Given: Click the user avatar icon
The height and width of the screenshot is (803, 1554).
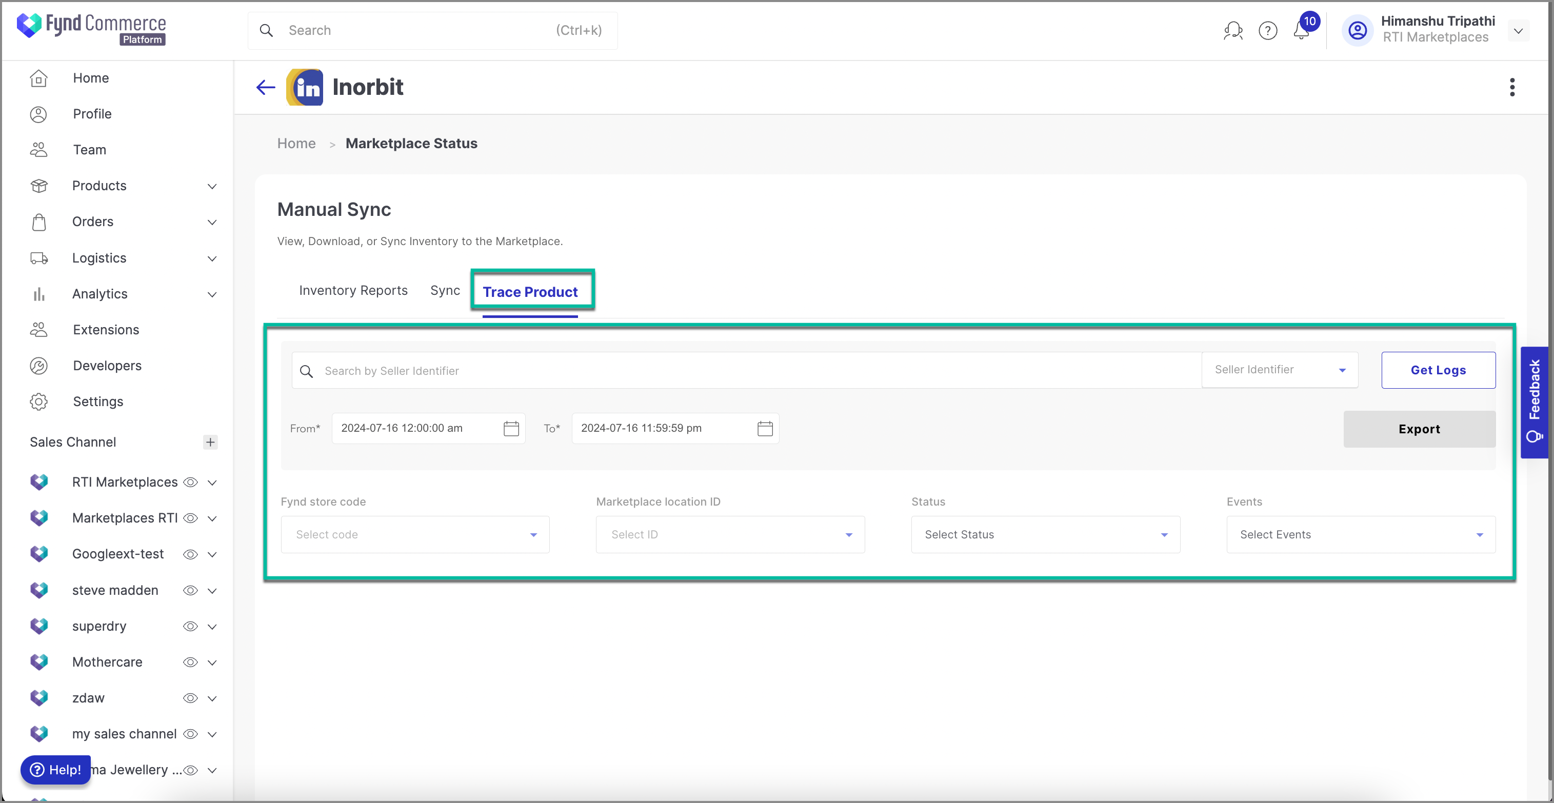Looking at the screenshot, I should 1358,30.
